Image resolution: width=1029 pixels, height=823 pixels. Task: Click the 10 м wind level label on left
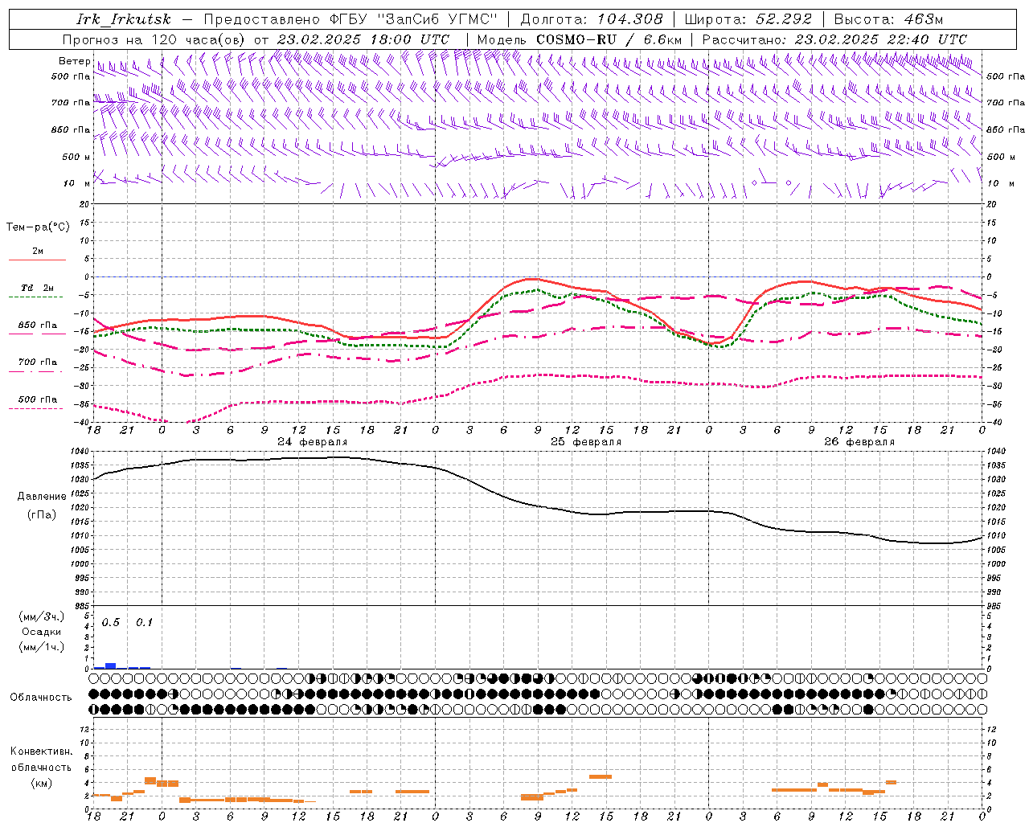pos(77,183)
